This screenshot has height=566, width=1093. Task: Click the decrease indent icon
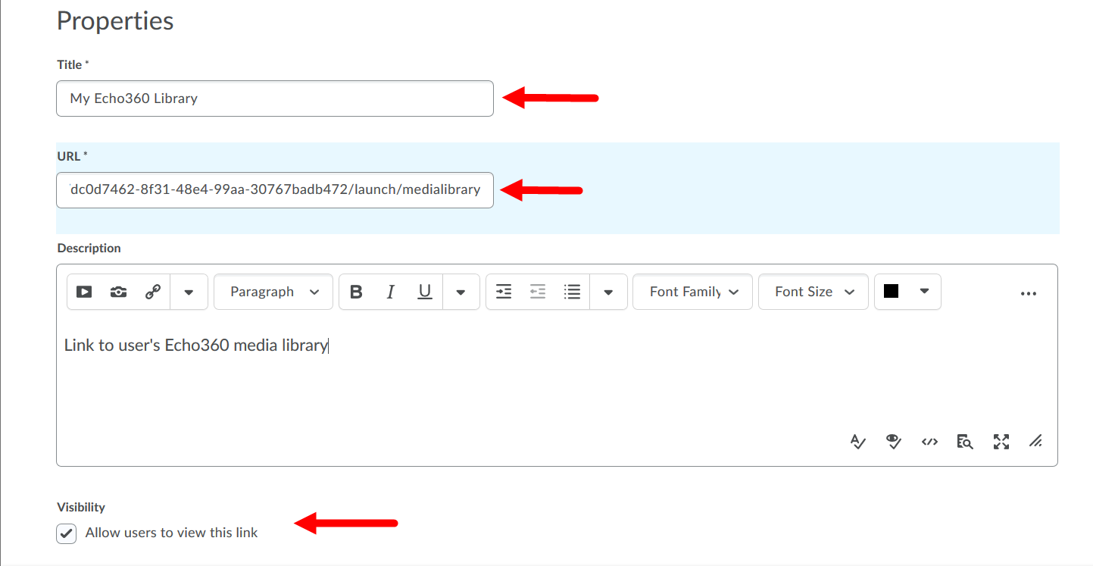tap(538, 292)
